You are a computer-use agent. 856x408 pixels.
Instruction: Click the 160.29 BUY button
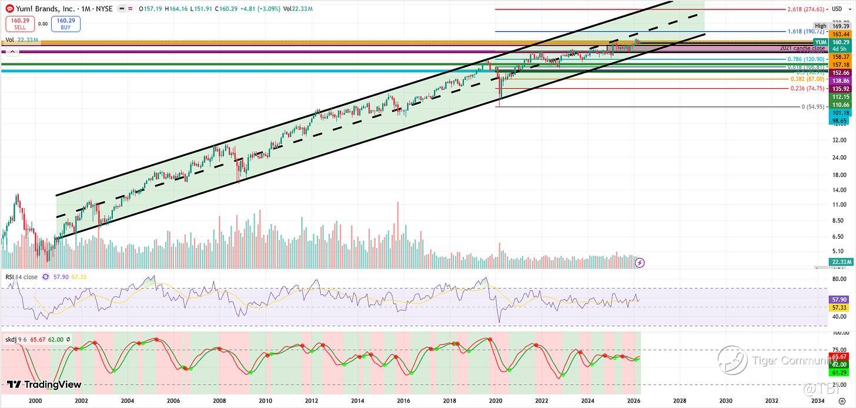coord(66,24)
